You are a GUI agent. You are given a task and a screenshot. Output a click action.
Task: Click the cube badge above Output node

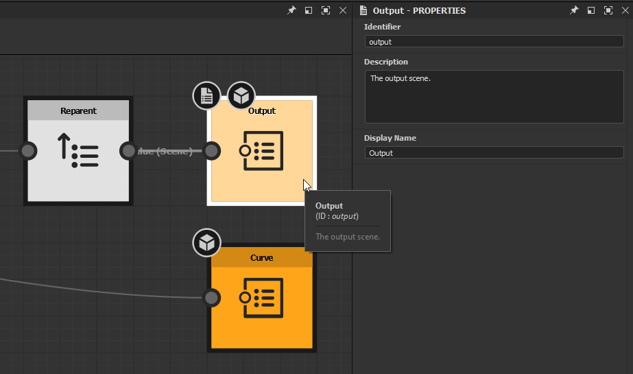click(x=241, y=96)
